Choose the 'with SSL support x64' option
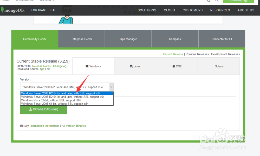The height and width of the screenshot is (156, 260). [67, 93]
